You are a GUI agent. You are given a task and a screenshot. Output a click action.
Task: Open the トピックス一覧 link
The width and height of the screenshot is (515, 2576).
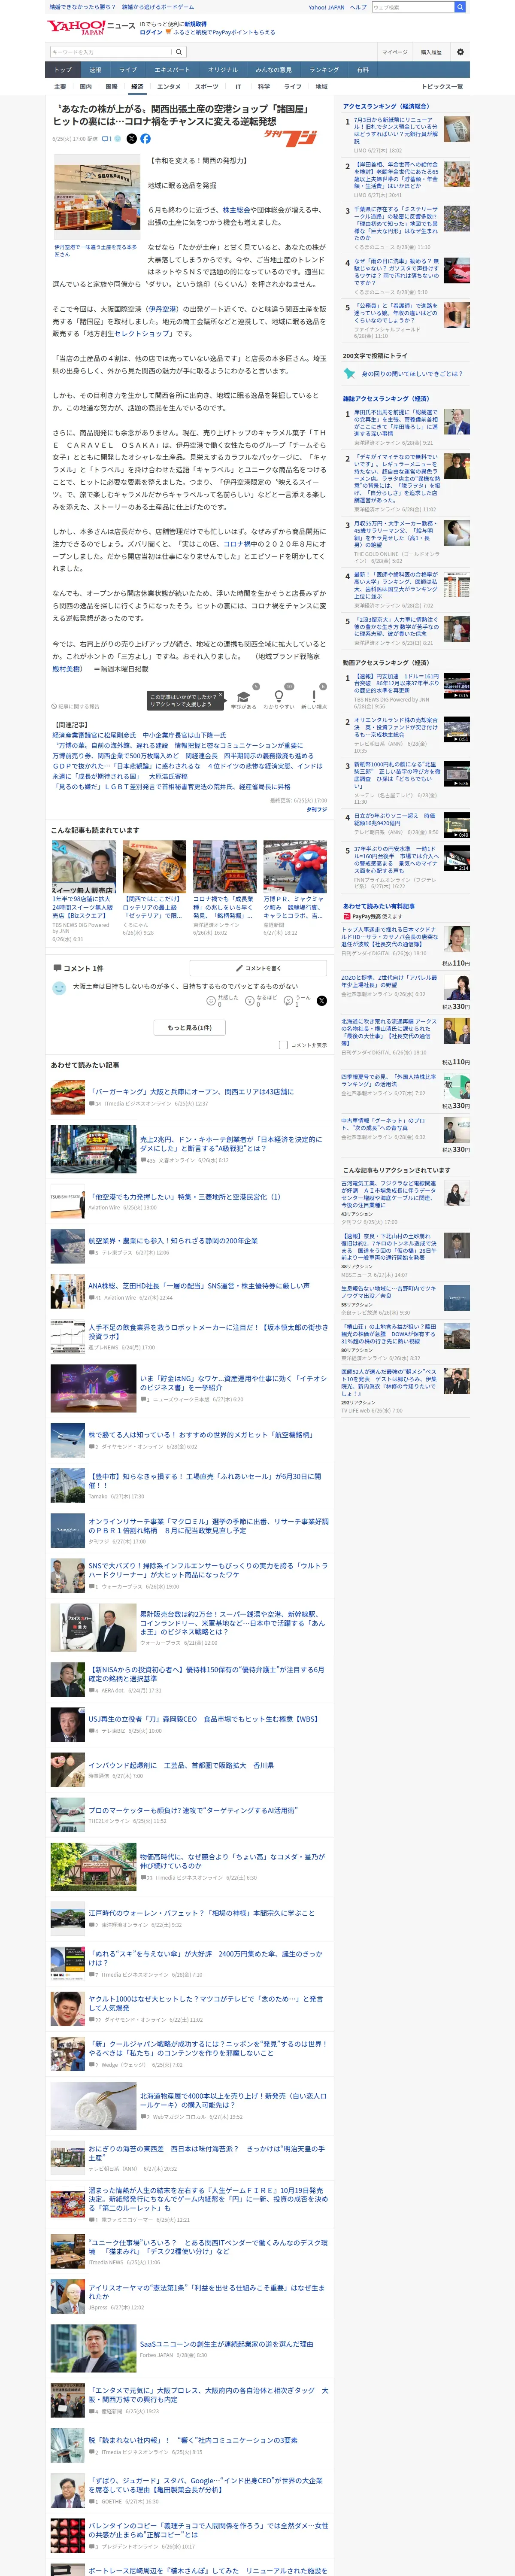pos(443,87)
